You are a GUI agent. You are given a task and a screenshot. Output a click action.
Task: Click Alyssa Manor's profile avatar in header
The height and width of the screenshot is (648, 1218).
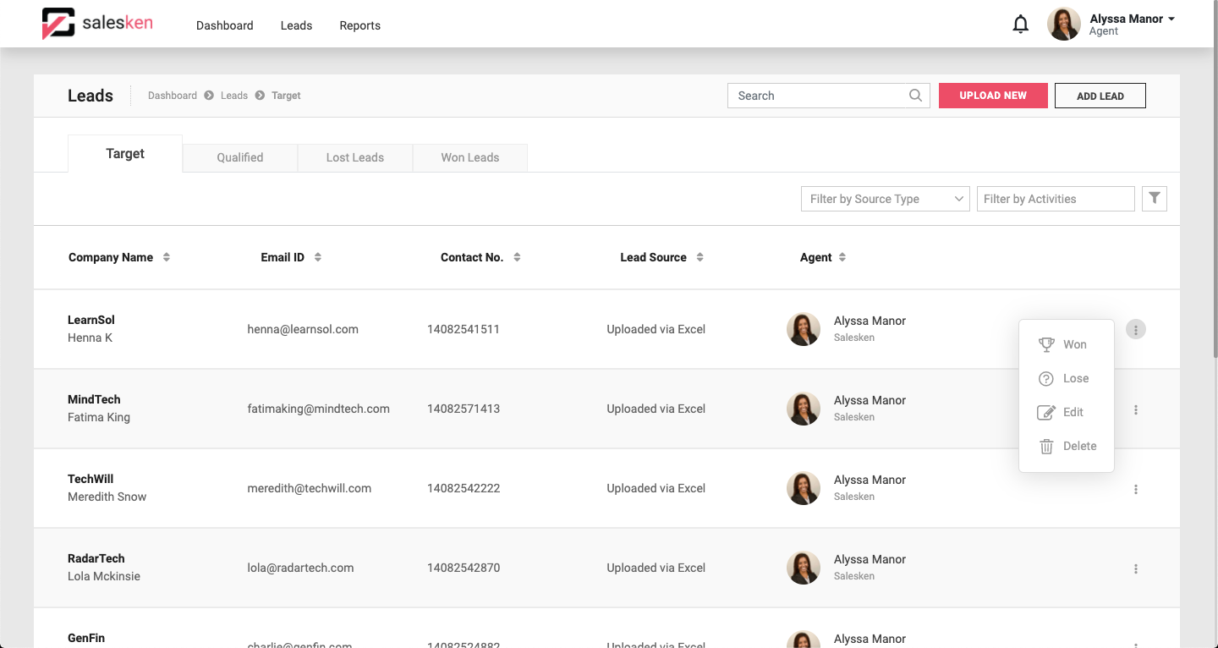click(x=1064, y=25)
